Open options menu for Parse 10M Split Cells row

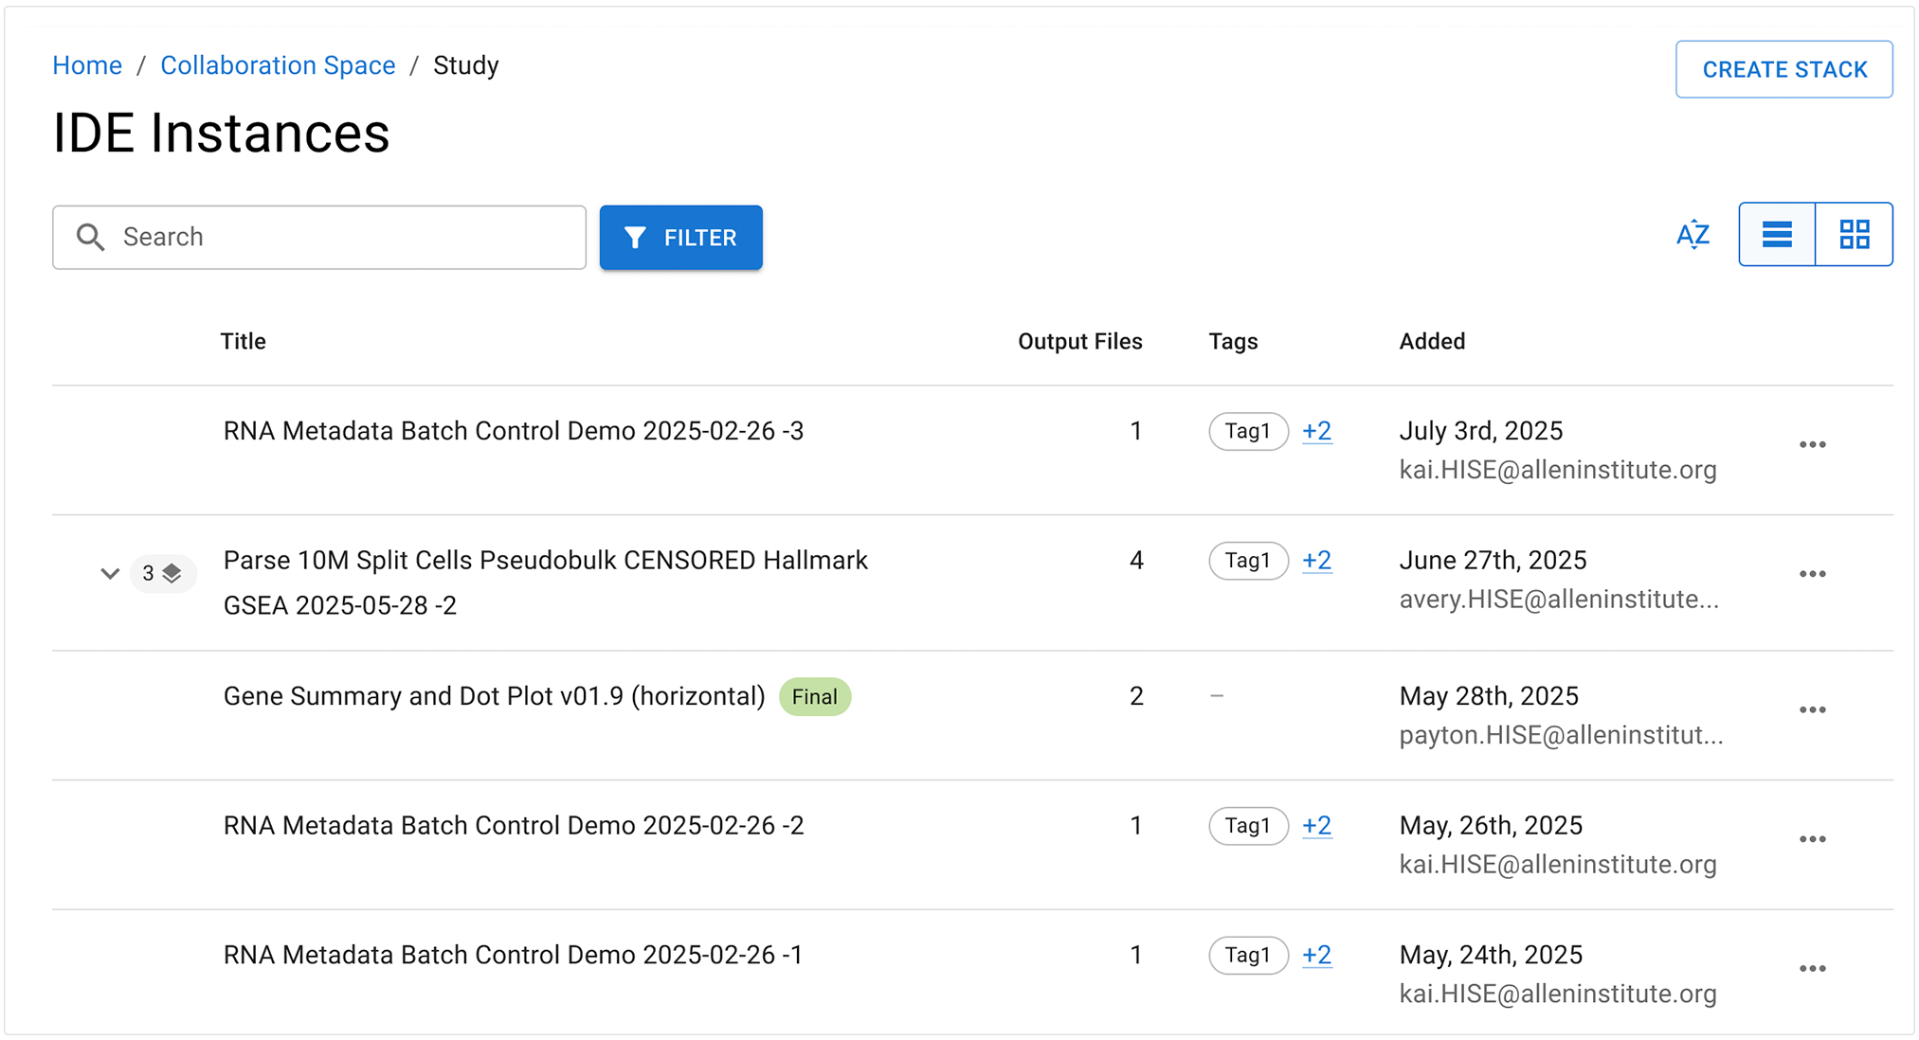(x=1812, y=574)
